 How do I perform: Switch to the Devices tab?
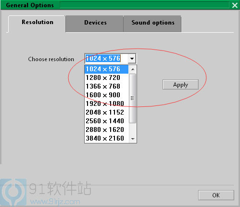click(95, 24)
